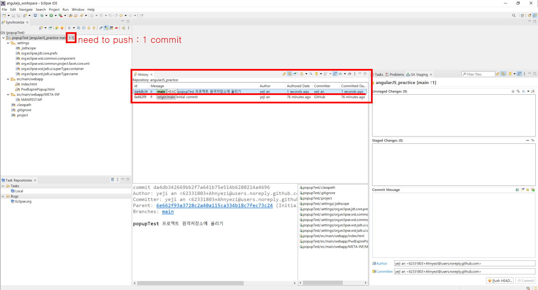Go to next difference with down arrow
The image size is (538, 290).
[x=89, y=28]
